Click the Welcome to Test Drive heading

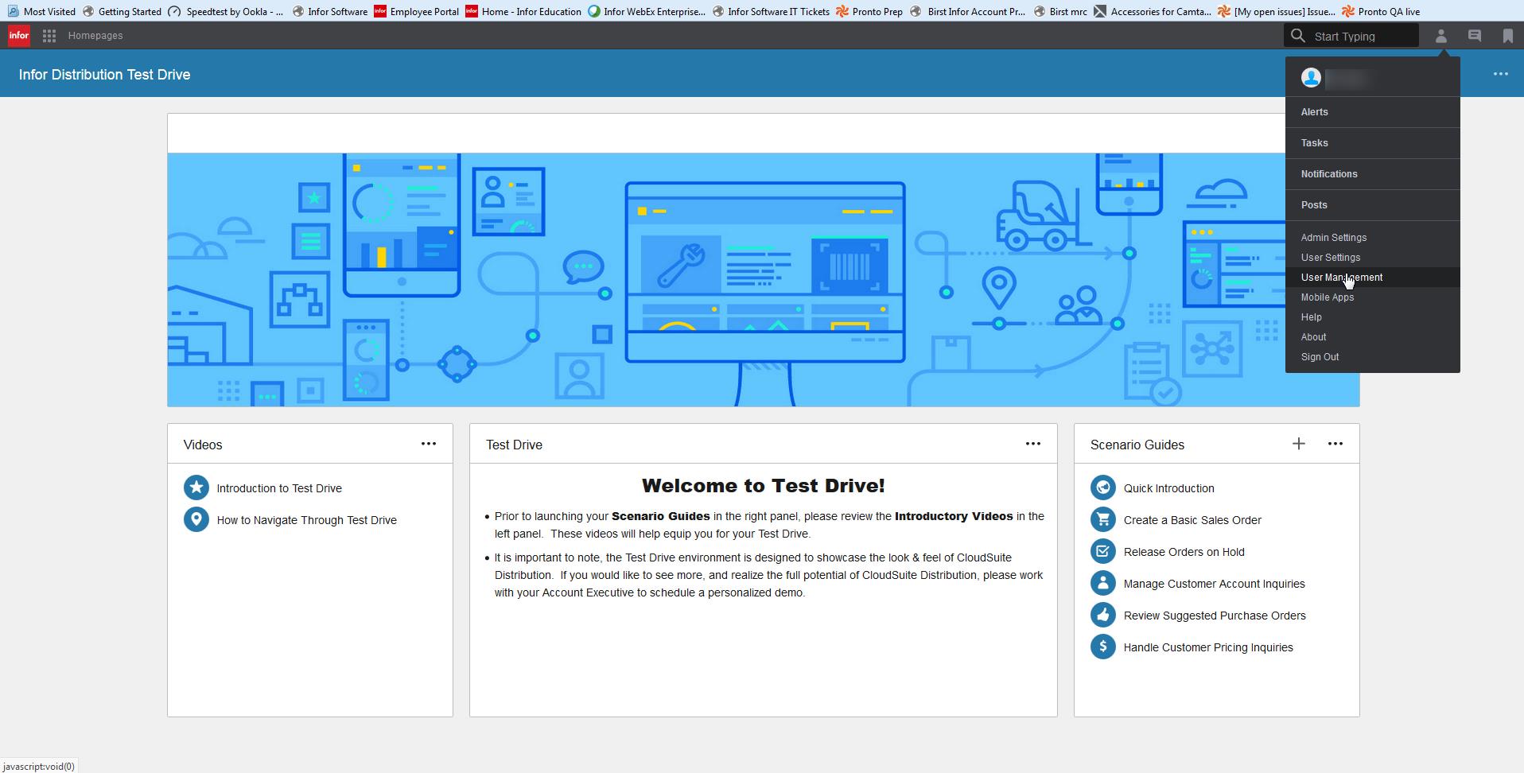click(x=764, y=485)
